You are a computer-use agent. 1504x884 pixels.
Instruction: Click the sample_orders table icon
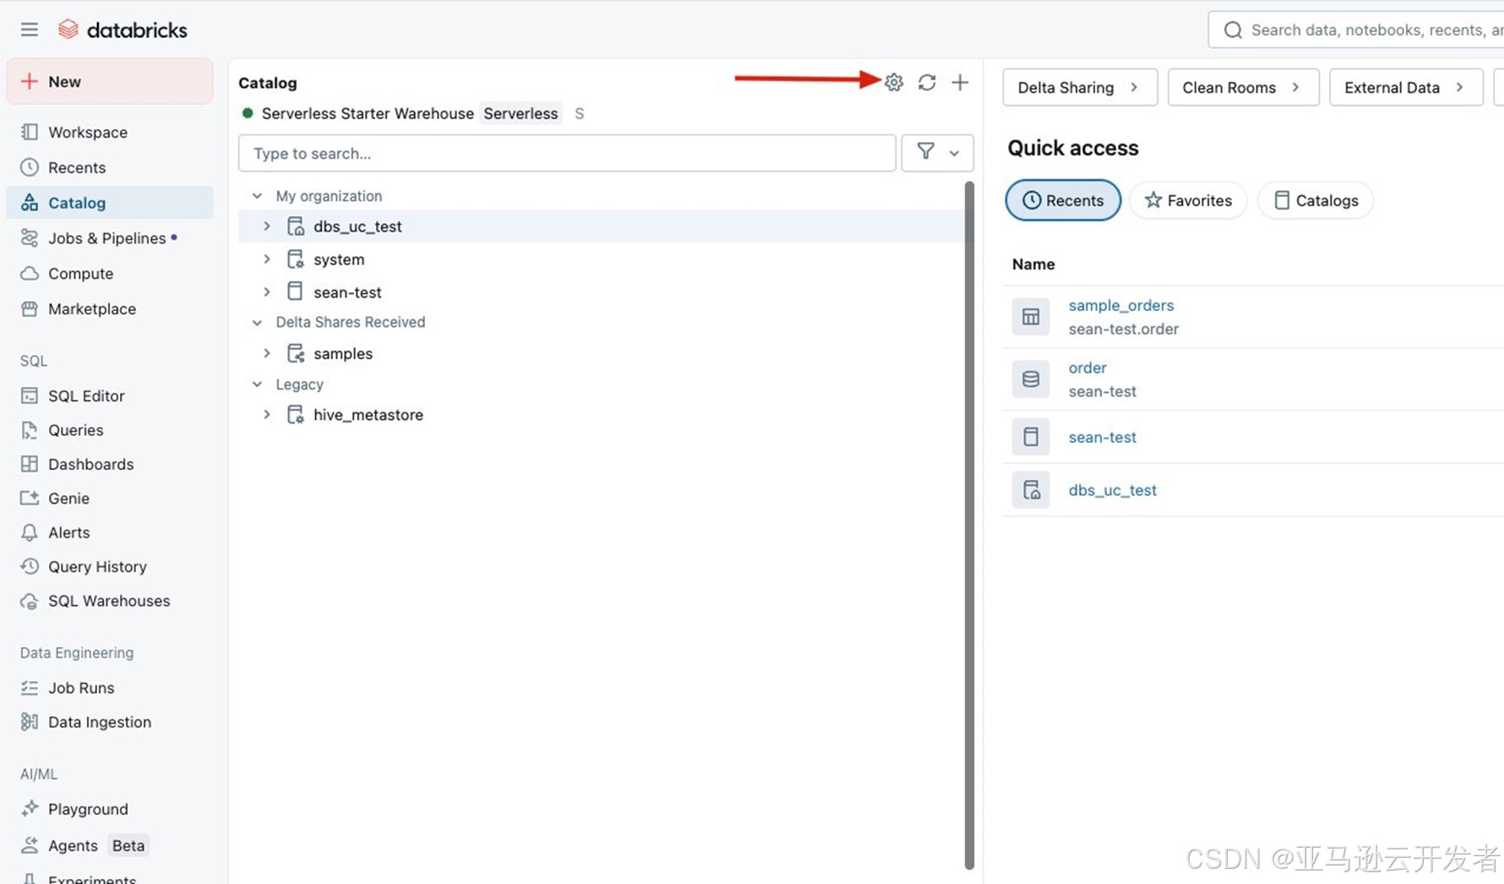click(1031, 317)
